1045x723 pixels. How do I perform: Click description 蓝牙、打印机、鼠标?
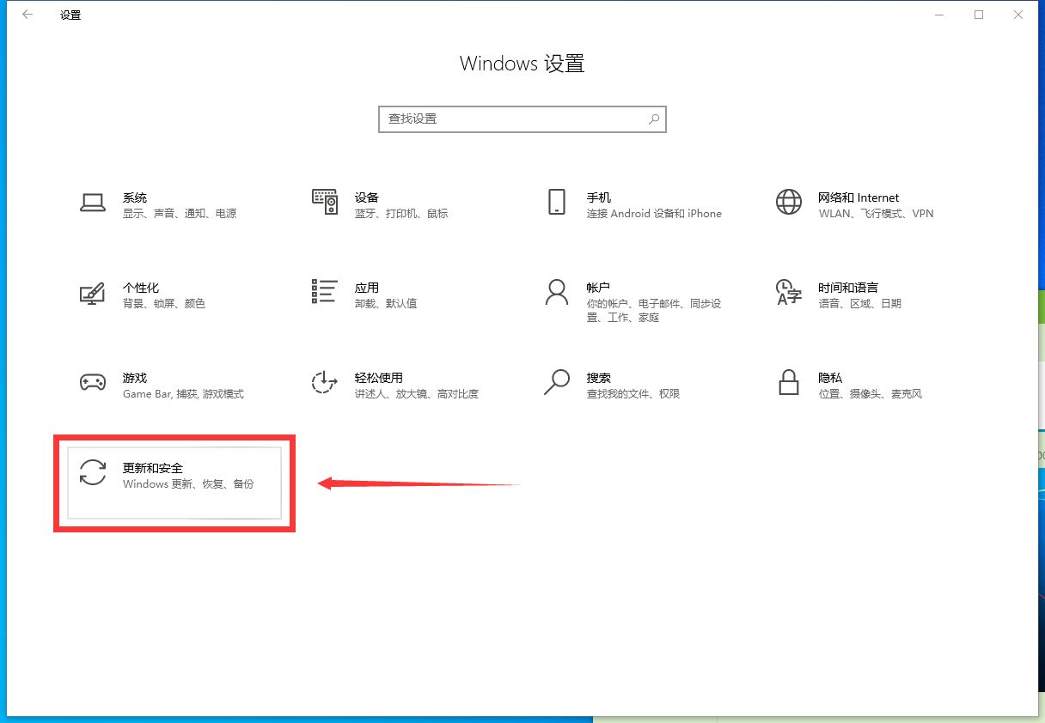[401, 214]
